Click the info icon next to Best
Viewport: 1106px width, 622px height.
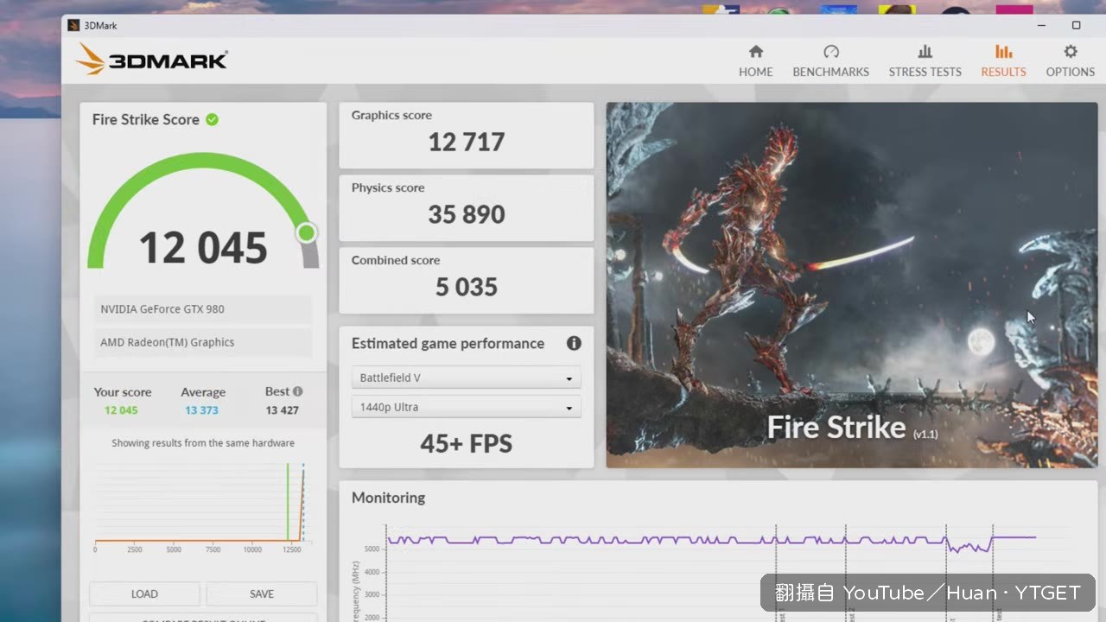[297, 391]
